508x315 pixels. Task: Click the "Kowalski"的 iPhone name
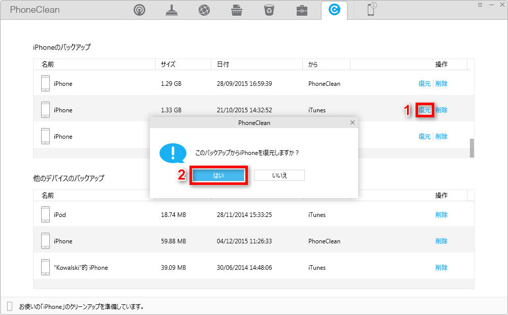(x=81, y=268)
